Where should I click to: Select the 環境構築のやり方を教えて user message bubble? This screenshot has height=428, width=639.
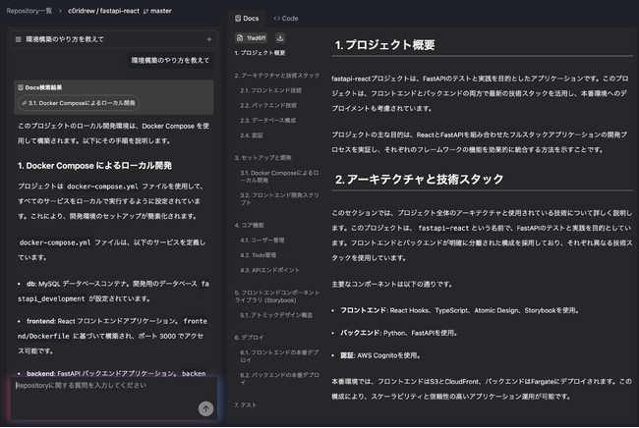(170, 61)
